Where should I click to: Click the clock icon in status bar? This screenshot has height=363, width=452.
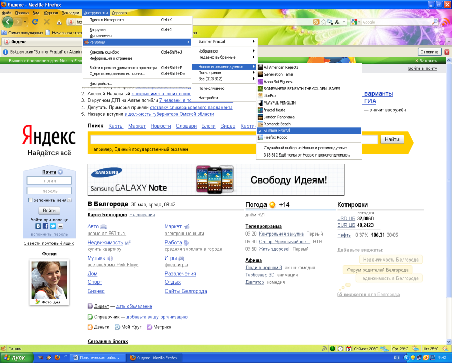tap(340, 349)
